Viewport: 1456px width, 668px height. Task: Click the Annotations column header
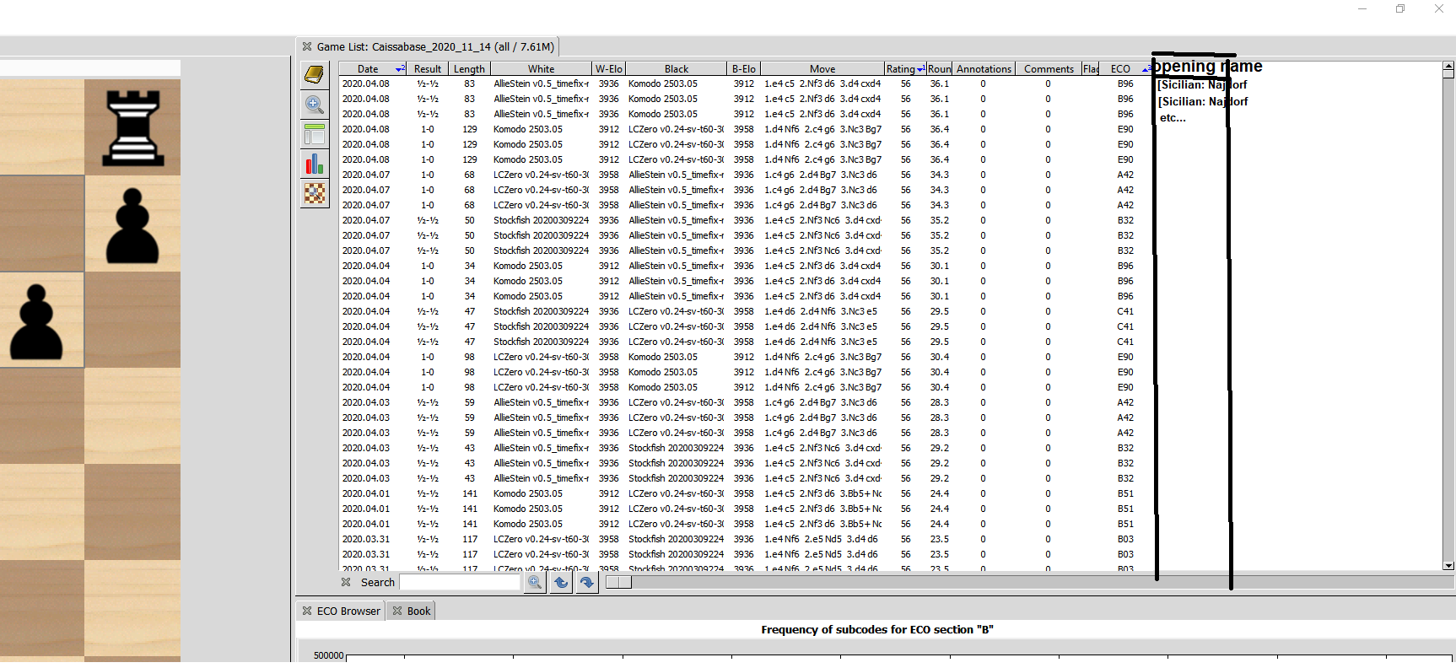(x=984, y=69)
